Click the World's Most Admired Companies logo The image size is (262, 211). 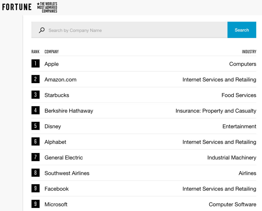coord(47,7)
